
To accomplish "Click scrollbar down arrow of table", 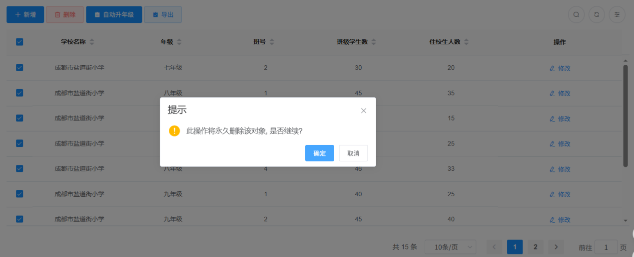I will pyautogui.click(x=626, y=220).
